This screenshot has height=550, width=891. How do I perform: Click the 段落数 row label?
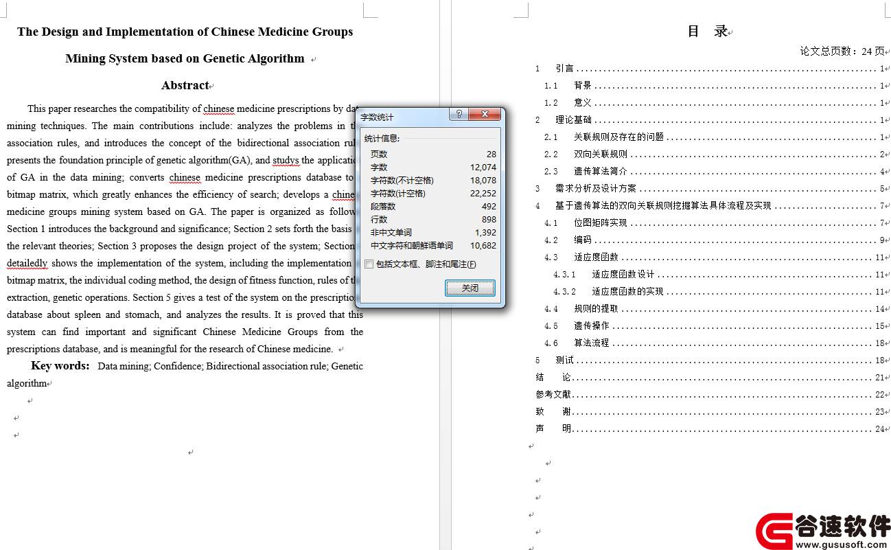click(x=383, y=207)
